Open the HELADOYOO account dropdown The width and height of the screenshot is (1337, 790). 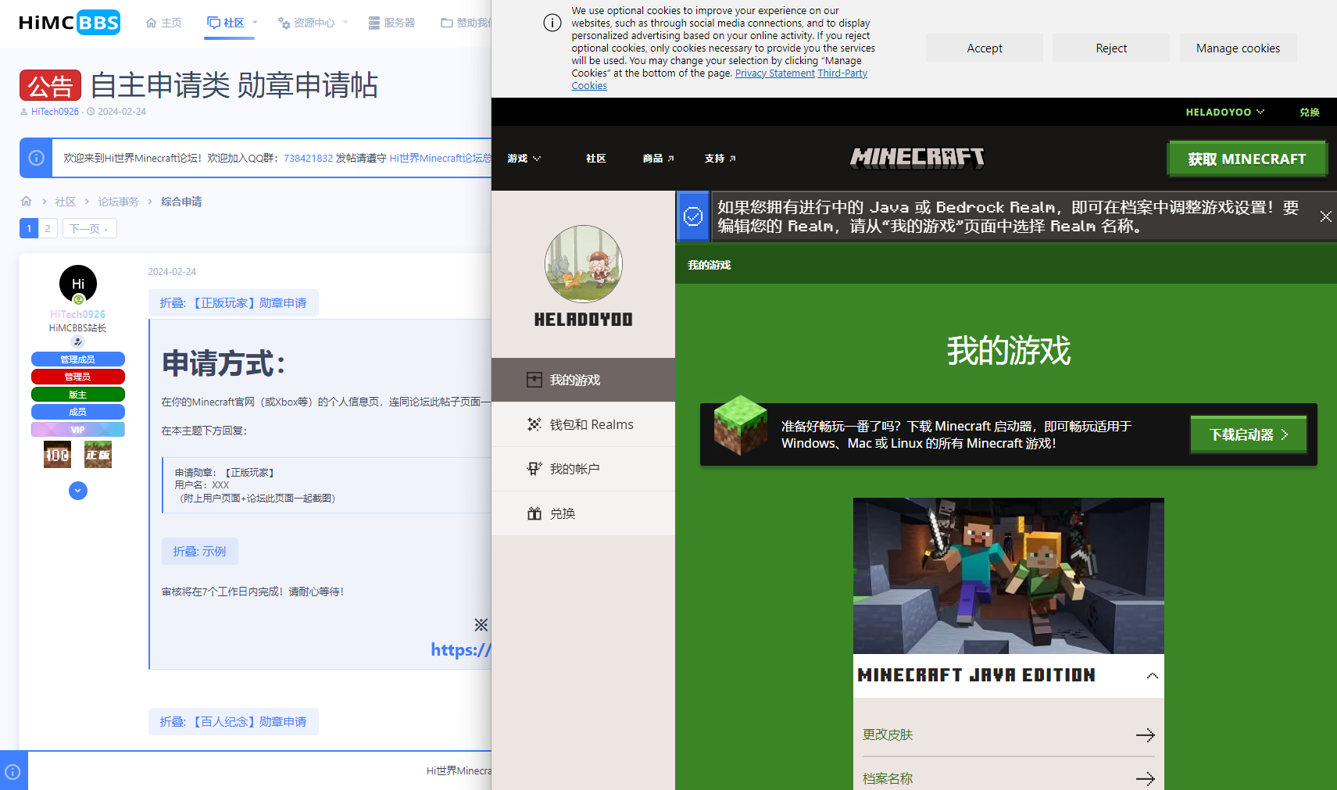[x=1224, y=112]
